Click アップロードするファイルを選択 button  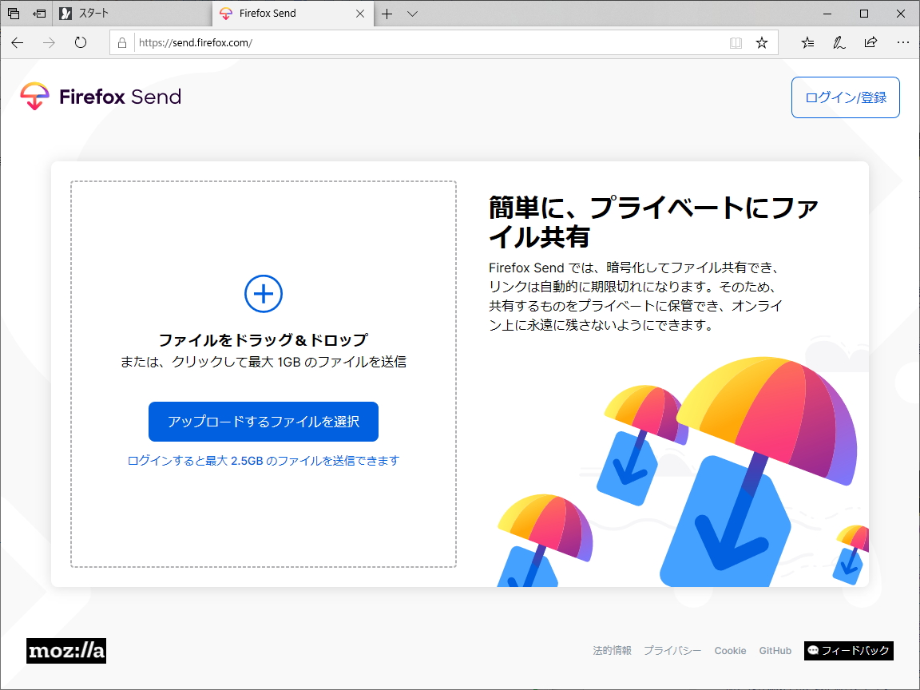(263, 422)
